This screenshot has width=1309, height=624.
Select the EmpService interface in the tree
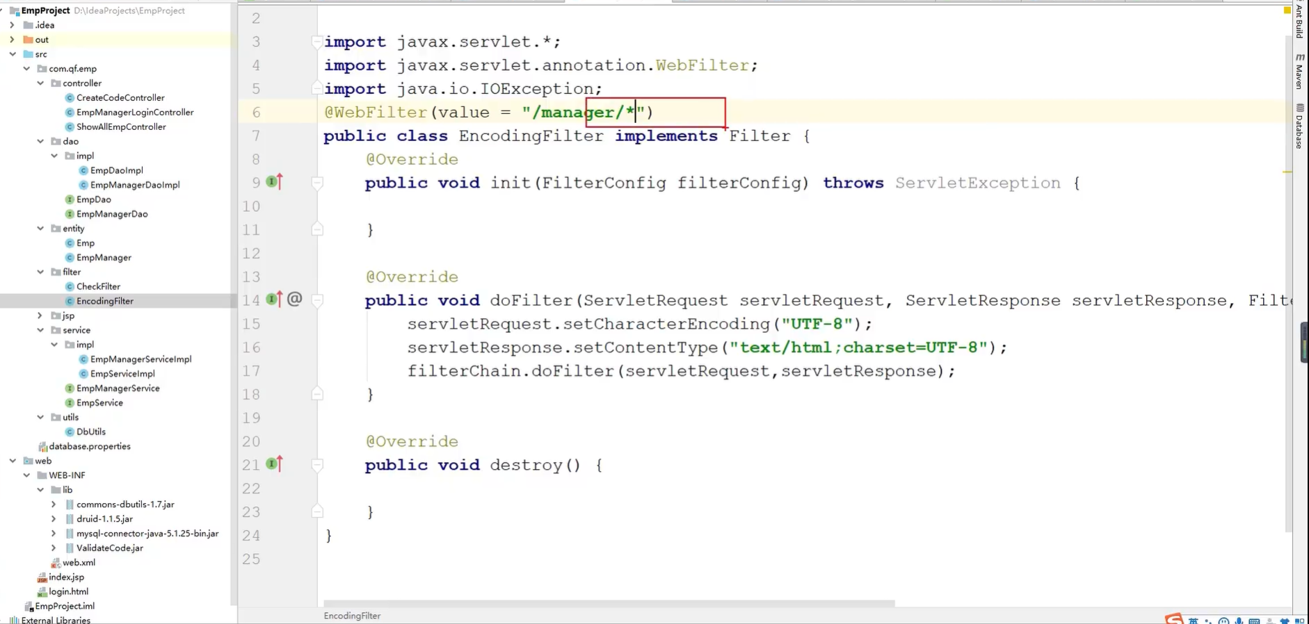[x=99, y=403]
